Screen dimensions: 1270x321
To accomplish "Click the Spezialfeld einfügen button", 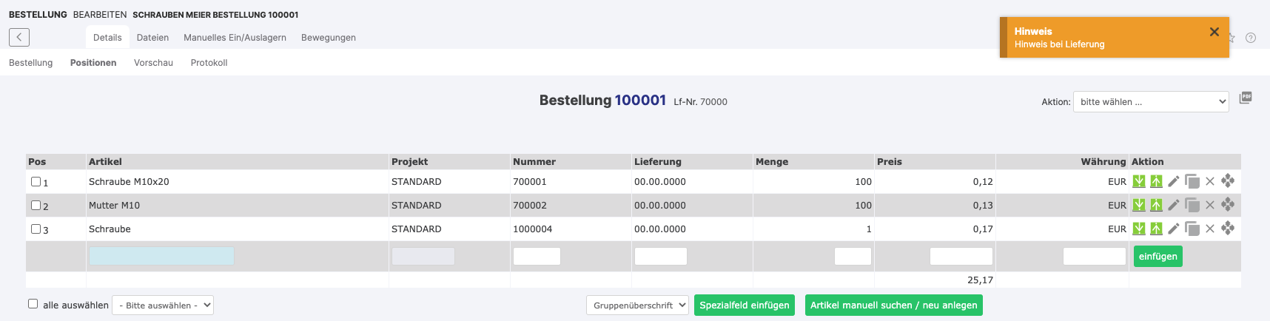I will [x=744, y=305].
